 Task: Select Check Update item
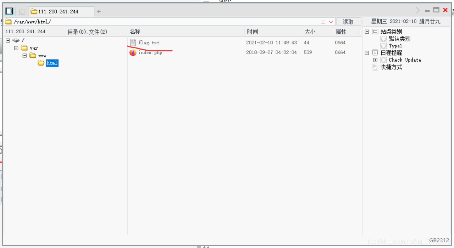tap(405, 60)
